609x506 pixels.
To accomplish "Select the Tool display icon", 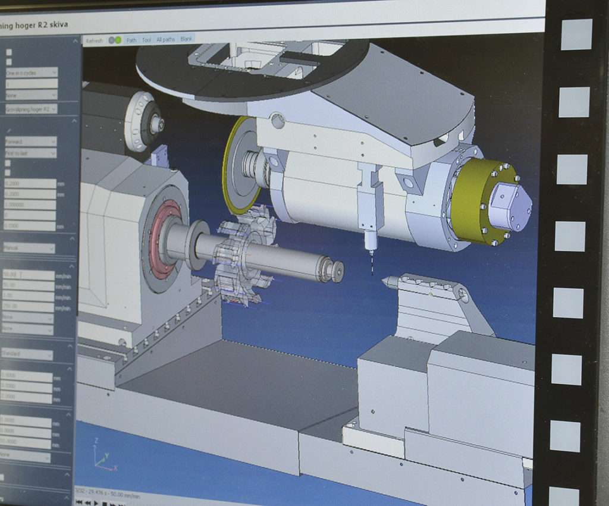I will pos(147,40).
